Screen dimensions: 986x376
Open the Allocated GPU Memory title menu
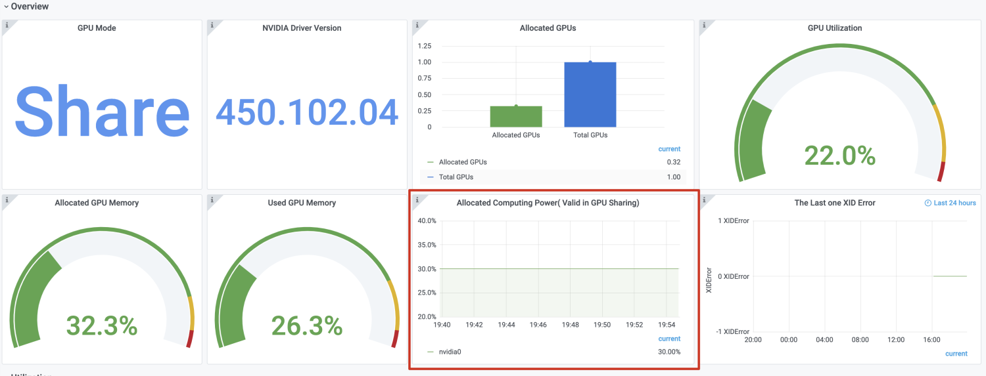click(97, 203)
